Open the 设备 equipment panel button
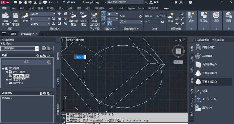 pyautogui.click(x=191, y=21)
